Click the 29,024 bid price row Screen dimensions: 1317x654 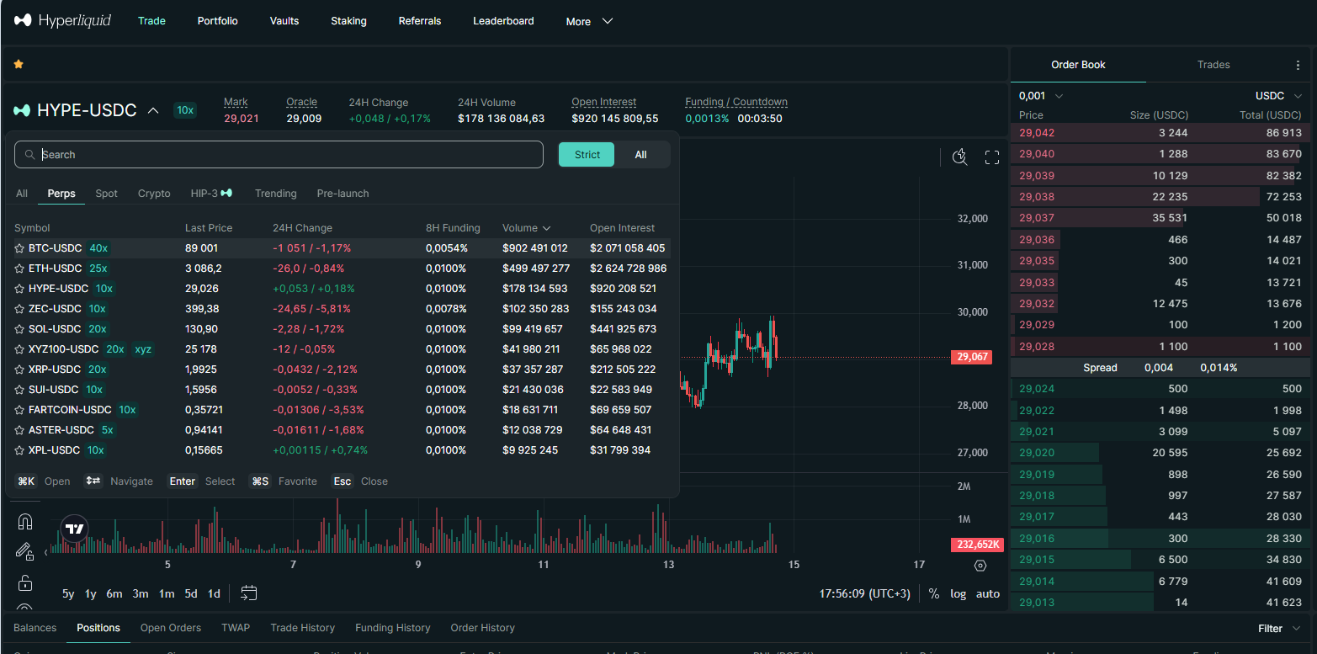click(x=1160, y=389)
